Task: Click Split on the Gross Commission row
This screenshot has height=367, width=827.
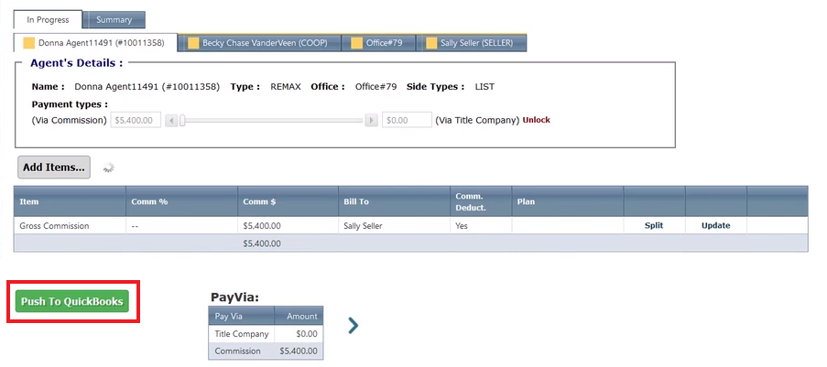Action: click(653, 225)
